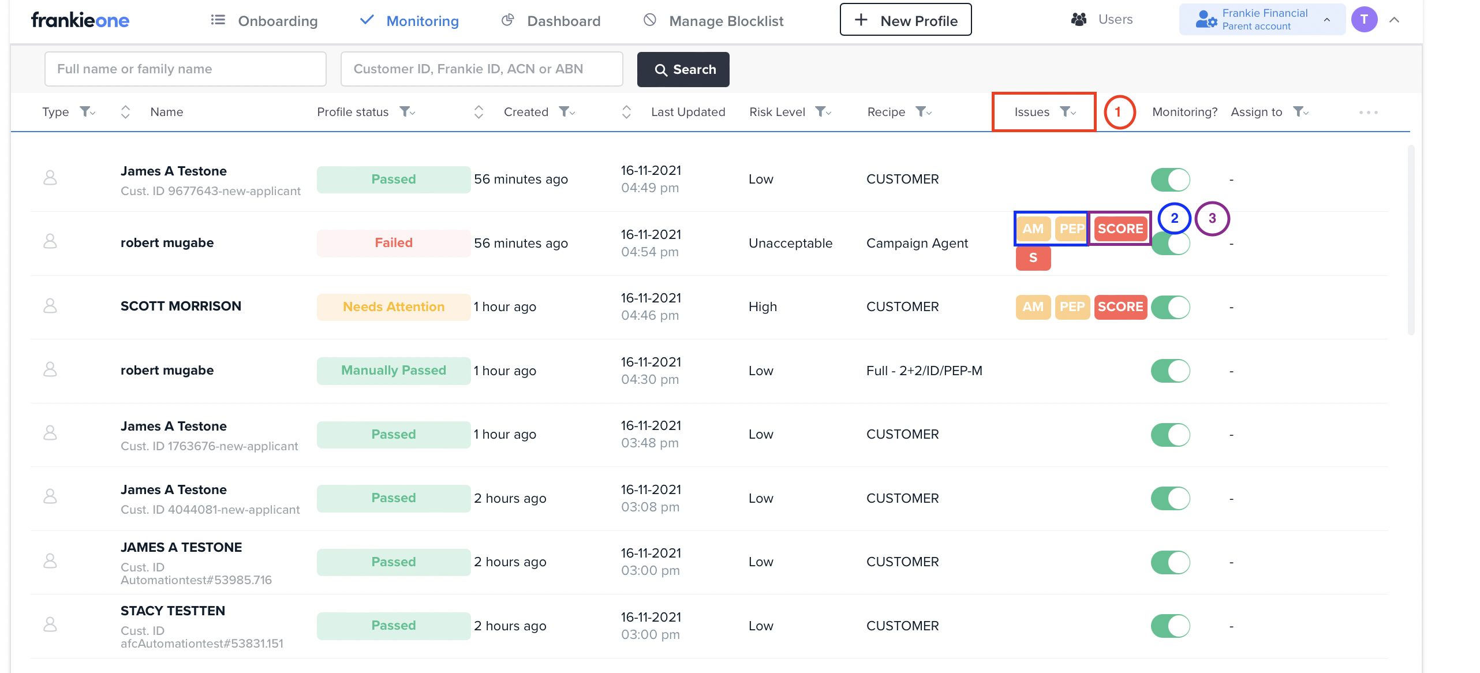Open the Profile status filter dropdown
The width and height of the screenshot is (1480, 673).
pyautogui.click(x=408, y=111)
